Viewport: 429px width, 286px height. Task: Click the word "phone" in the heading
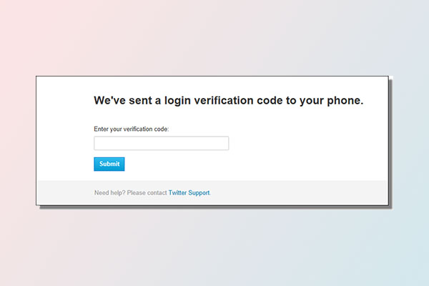343,101
